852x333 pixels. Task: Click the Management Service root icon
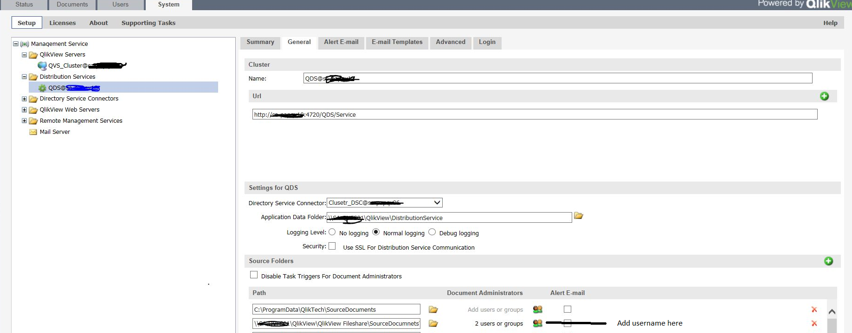point(25,44)
